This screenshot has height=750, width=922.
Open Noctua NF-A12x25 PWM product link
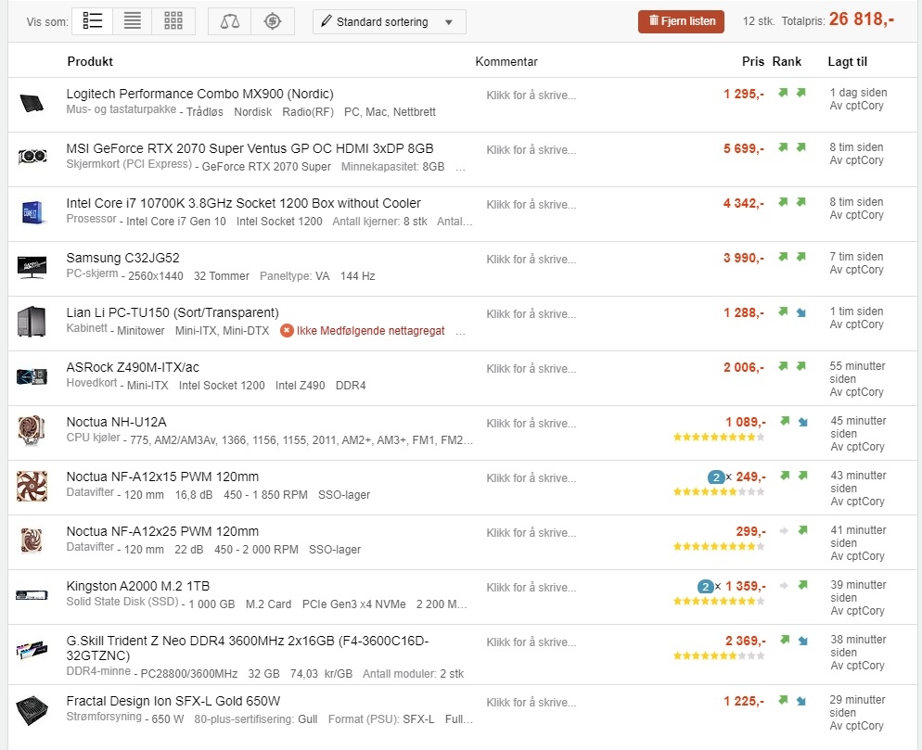pyautogui.click(x=162, y=531)
